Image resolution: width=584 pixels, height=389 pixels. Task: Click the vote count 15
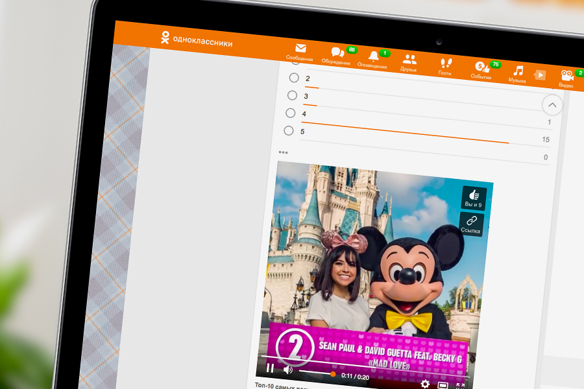(x=546, y=139)
